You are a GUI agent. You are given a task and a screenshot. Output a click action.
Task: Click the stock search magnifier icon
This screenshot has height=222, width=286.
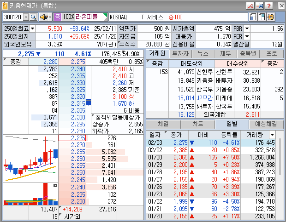click(x=33, y=17)
